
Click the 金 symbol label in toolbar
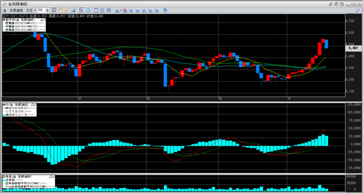click(4, 10)
